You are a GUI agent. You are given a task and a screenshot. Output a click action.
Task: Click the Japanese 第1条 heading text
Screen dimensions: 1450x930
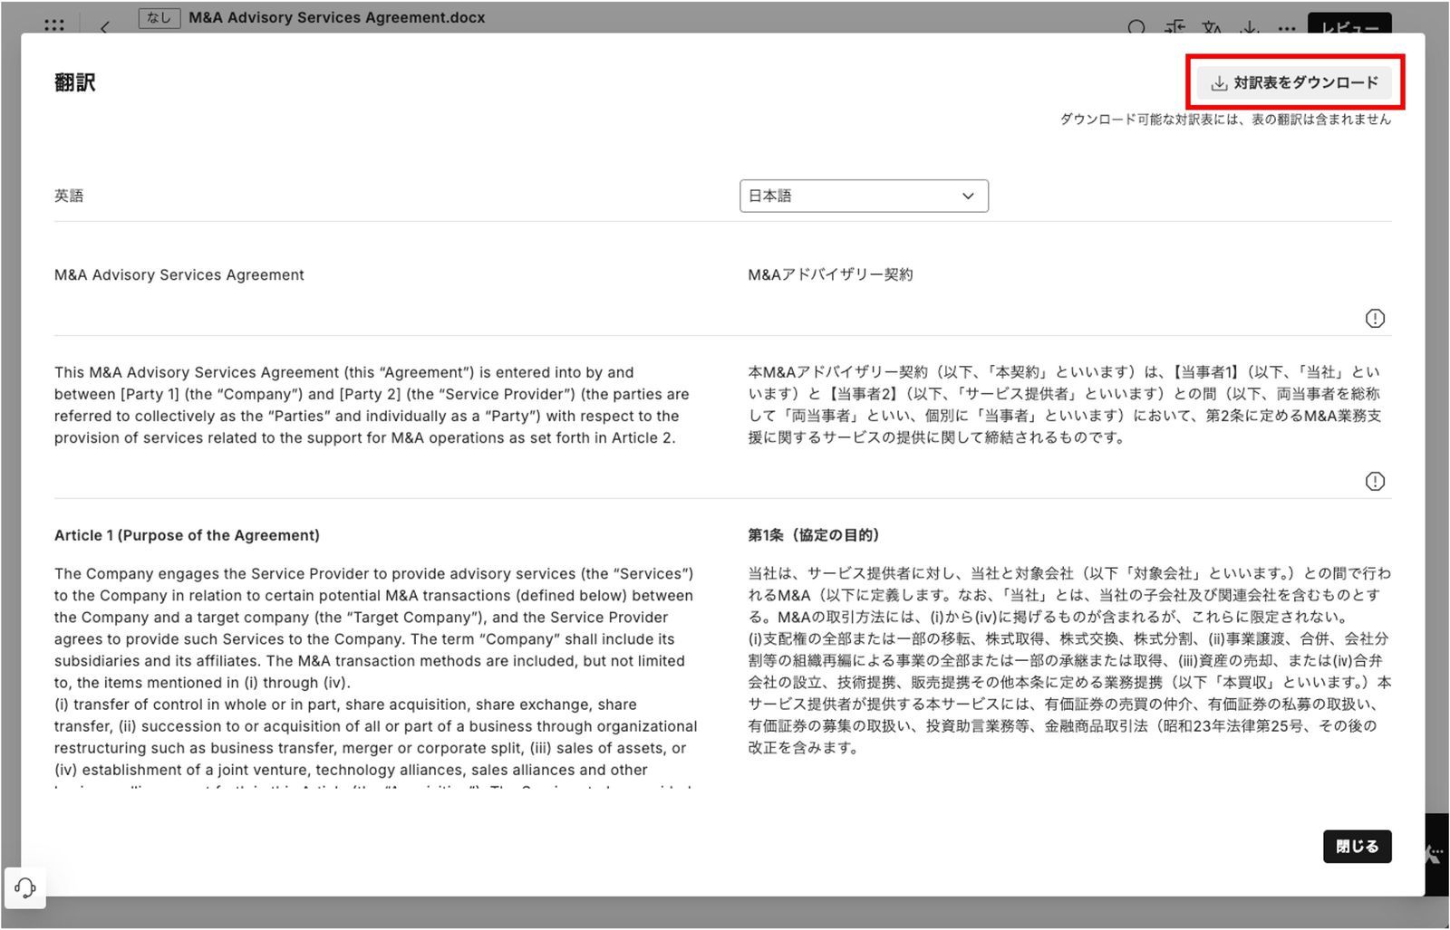tap(813, 535)
